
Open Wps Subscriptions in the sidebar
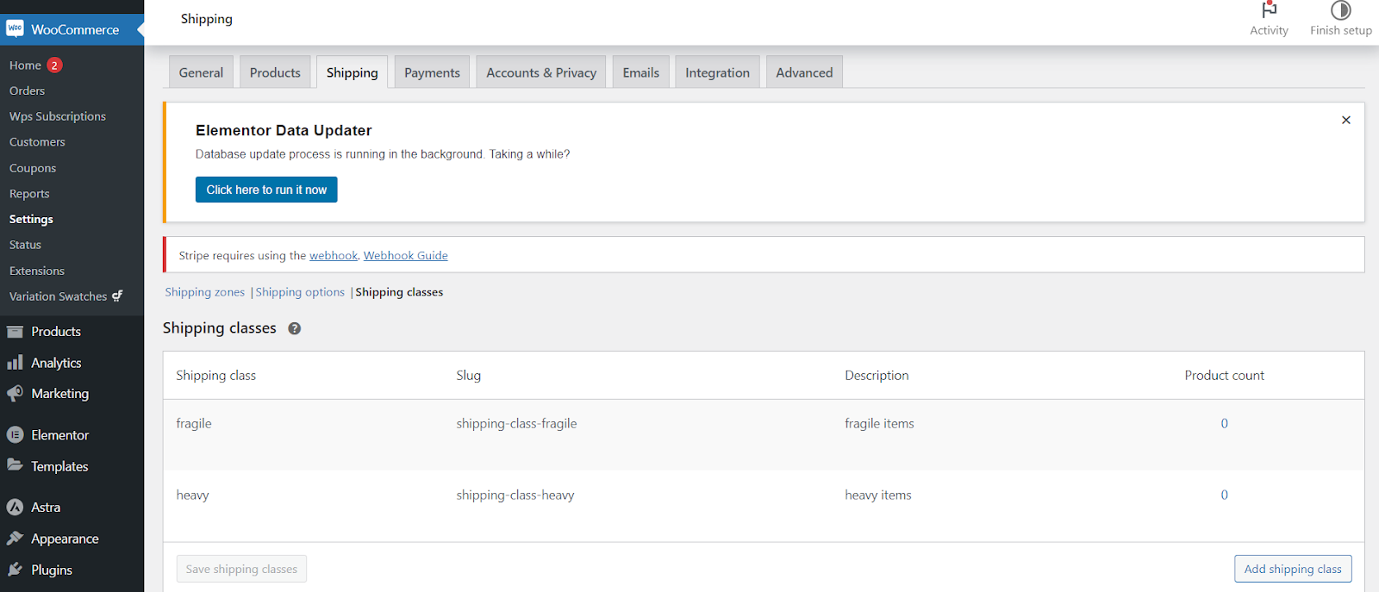pyautogui.click(x=58, y=116)
